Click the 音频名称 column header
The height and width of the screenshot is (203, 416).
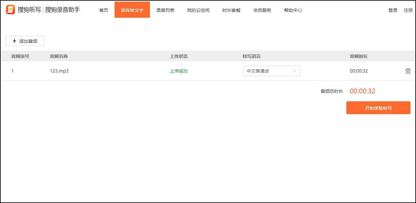(x=59, y=56)
